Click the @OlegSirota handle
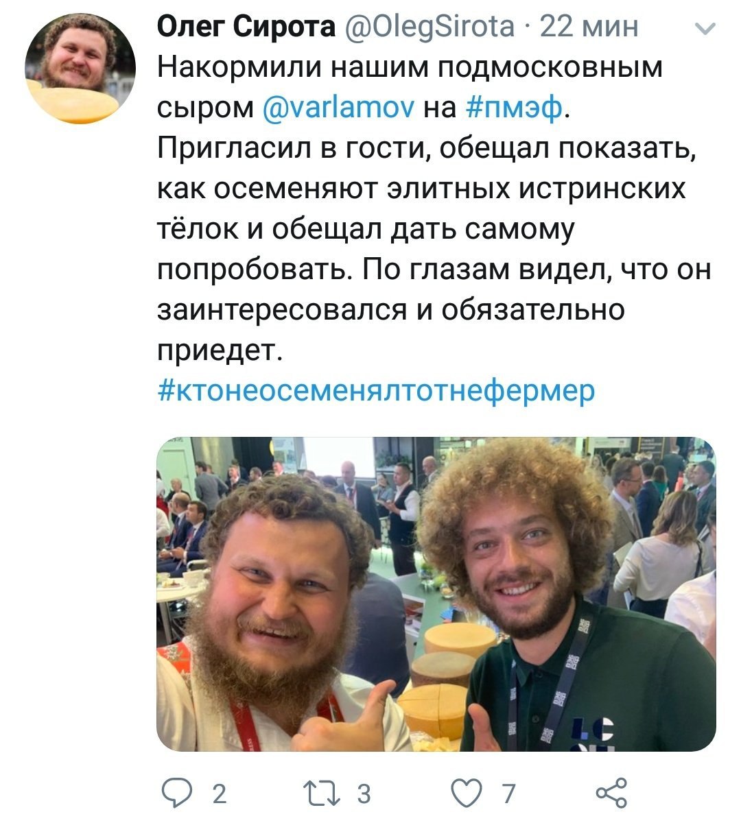 click(427, 28)
